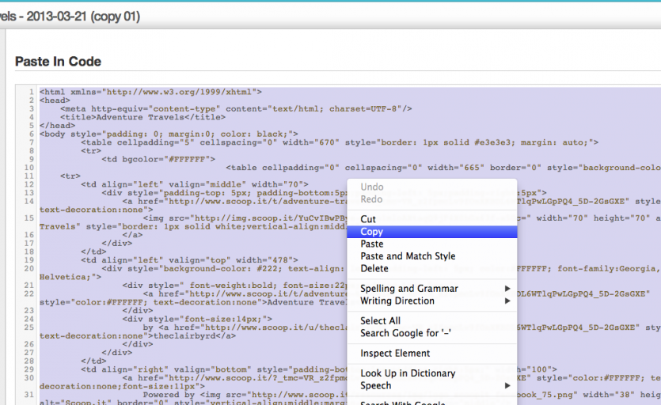This screenshot has height=405, width=661.
Task: Choose Copy from the context menu
Action: [x=372, y=232]
